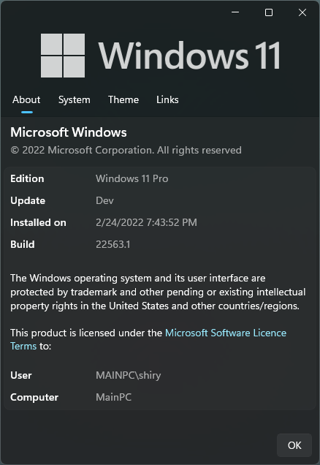This screenshot has height=465, width=320.
Task: Click the 2022 Microsoft Corporation copyright line
Action: [126, 150]
